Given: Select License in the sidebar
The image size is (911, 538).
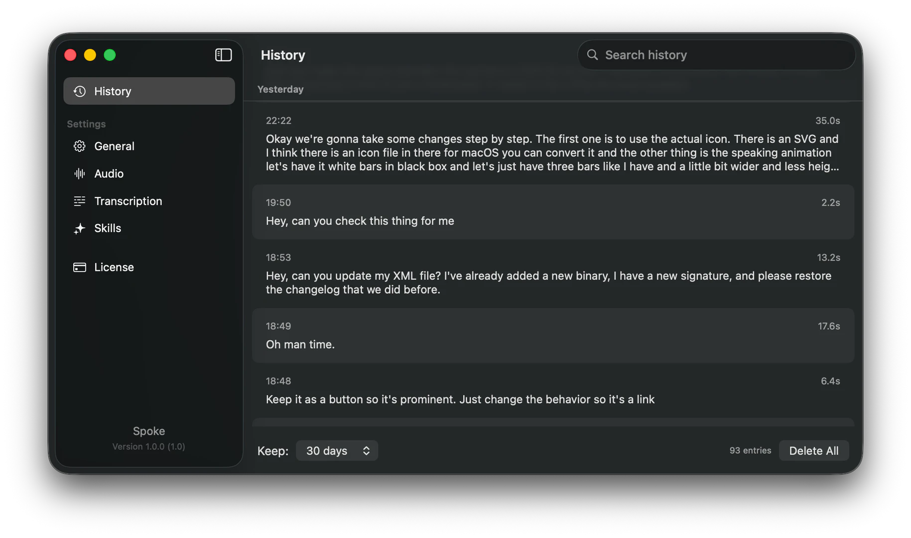Looking at the screenshot, I should (x=114, y=267).
